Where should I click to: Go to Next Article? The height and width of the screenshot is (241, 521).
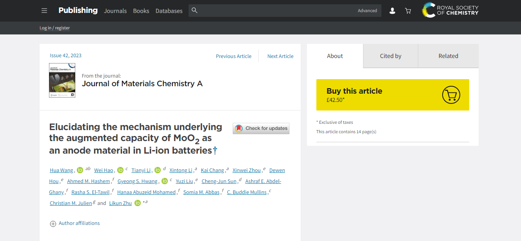[x=280, y=56]
